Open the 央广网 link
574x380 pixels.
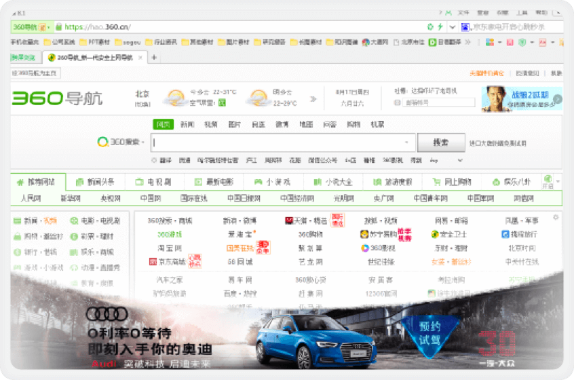tap(383, 198)
